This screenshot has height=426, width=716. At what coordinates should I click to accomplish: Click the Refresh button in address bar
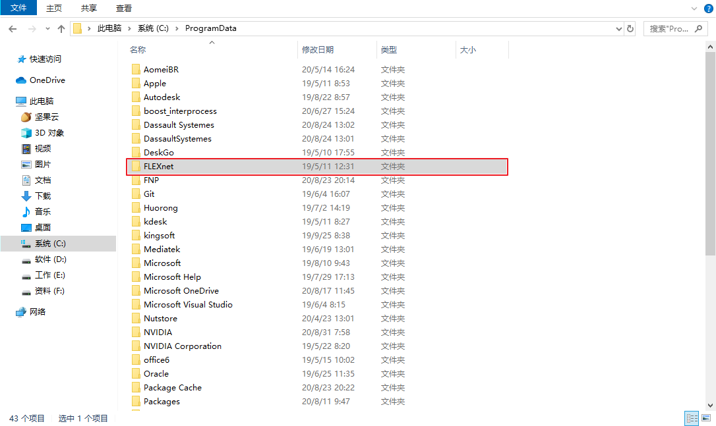pos(630,29)
